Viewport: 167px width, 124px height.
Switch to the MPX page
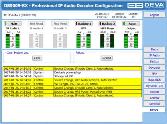[x=154, y=74]
